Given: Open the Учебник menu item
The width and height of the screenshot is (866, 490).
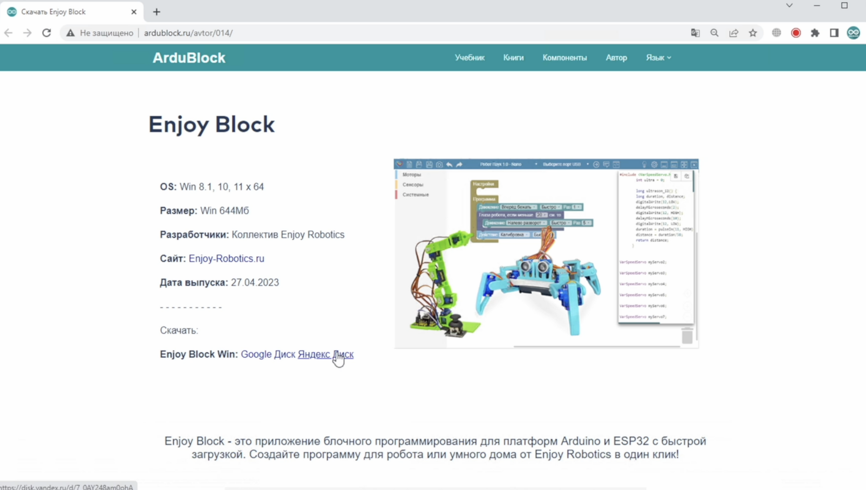Looking at the screenshot, I should click(x=470, y=57).
